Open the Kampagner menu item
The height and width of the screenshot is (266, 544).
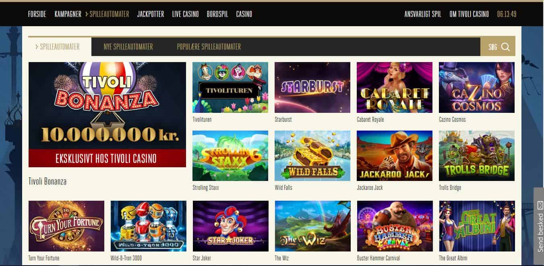pyautogui.click(x=68, y=14)
